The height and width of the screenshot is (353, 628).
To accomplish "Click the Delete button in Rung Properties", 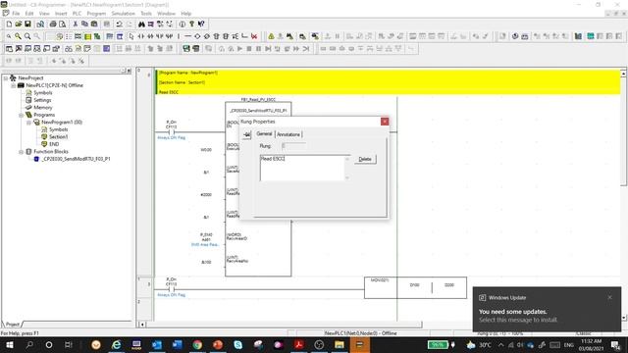I will click(365, 159).
